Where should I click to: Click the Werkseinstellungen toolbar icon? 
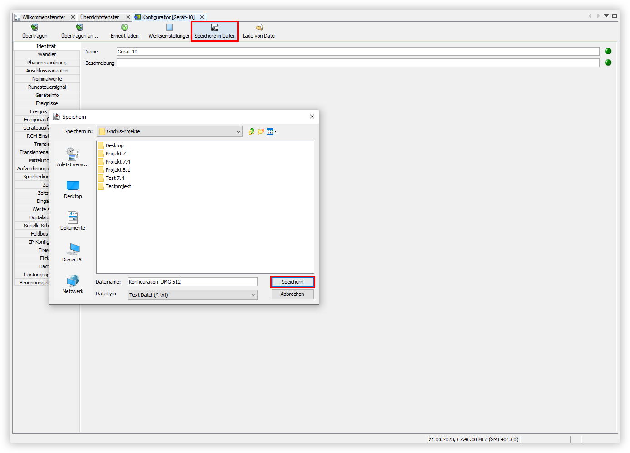169,28
